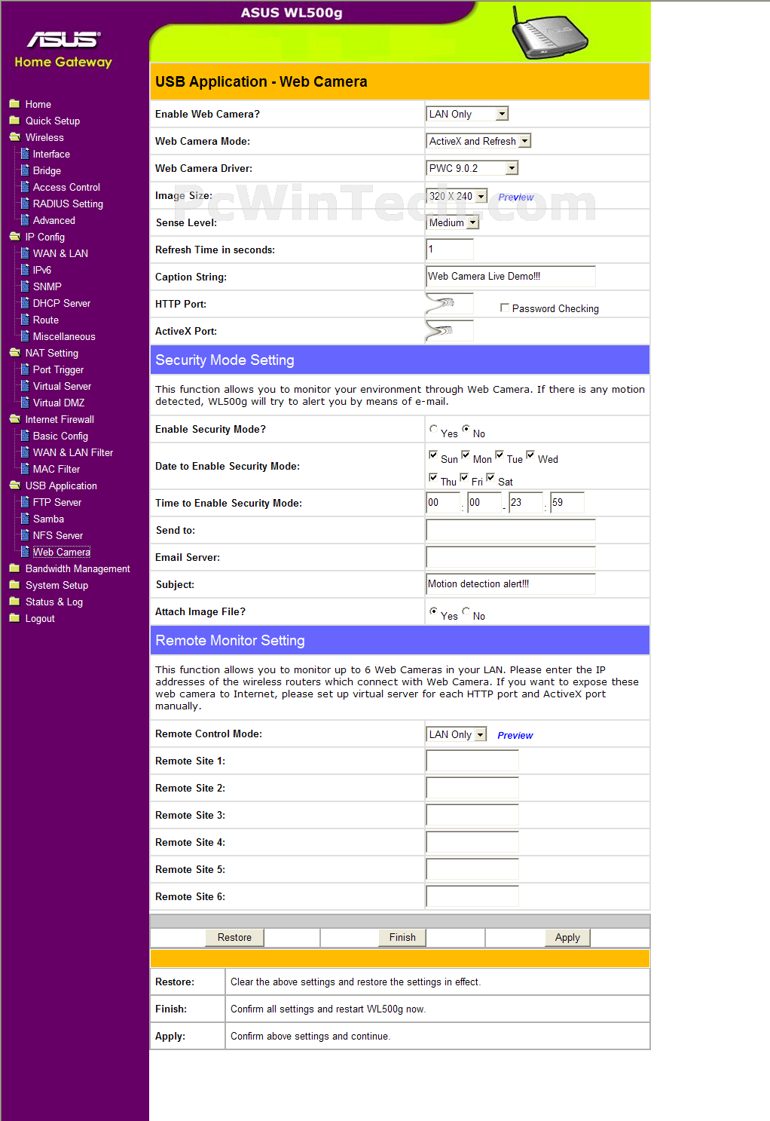Screen dimensions: 770x1121
Task: Click the Subject text field
Action: [511, 583]
